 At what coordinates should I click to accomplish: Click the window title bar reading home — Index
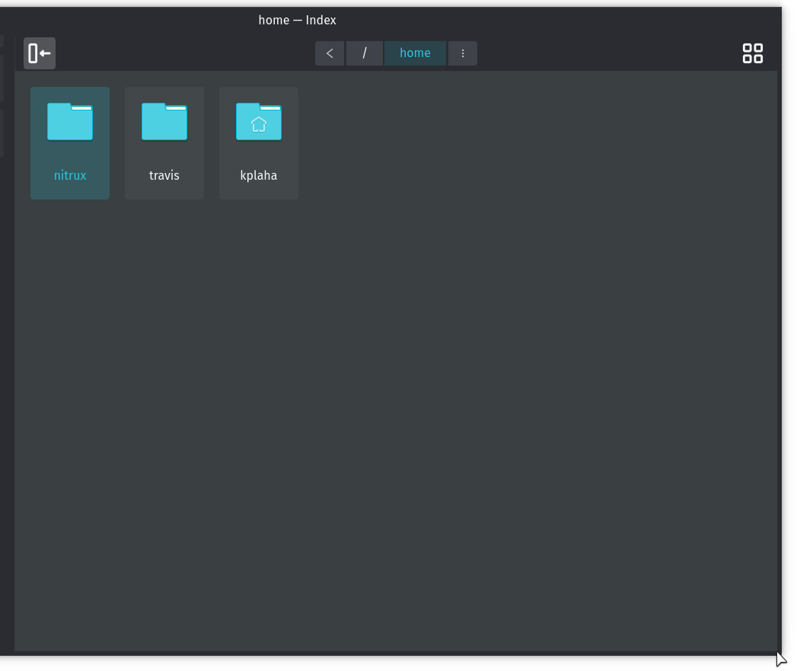click(298, 20)
